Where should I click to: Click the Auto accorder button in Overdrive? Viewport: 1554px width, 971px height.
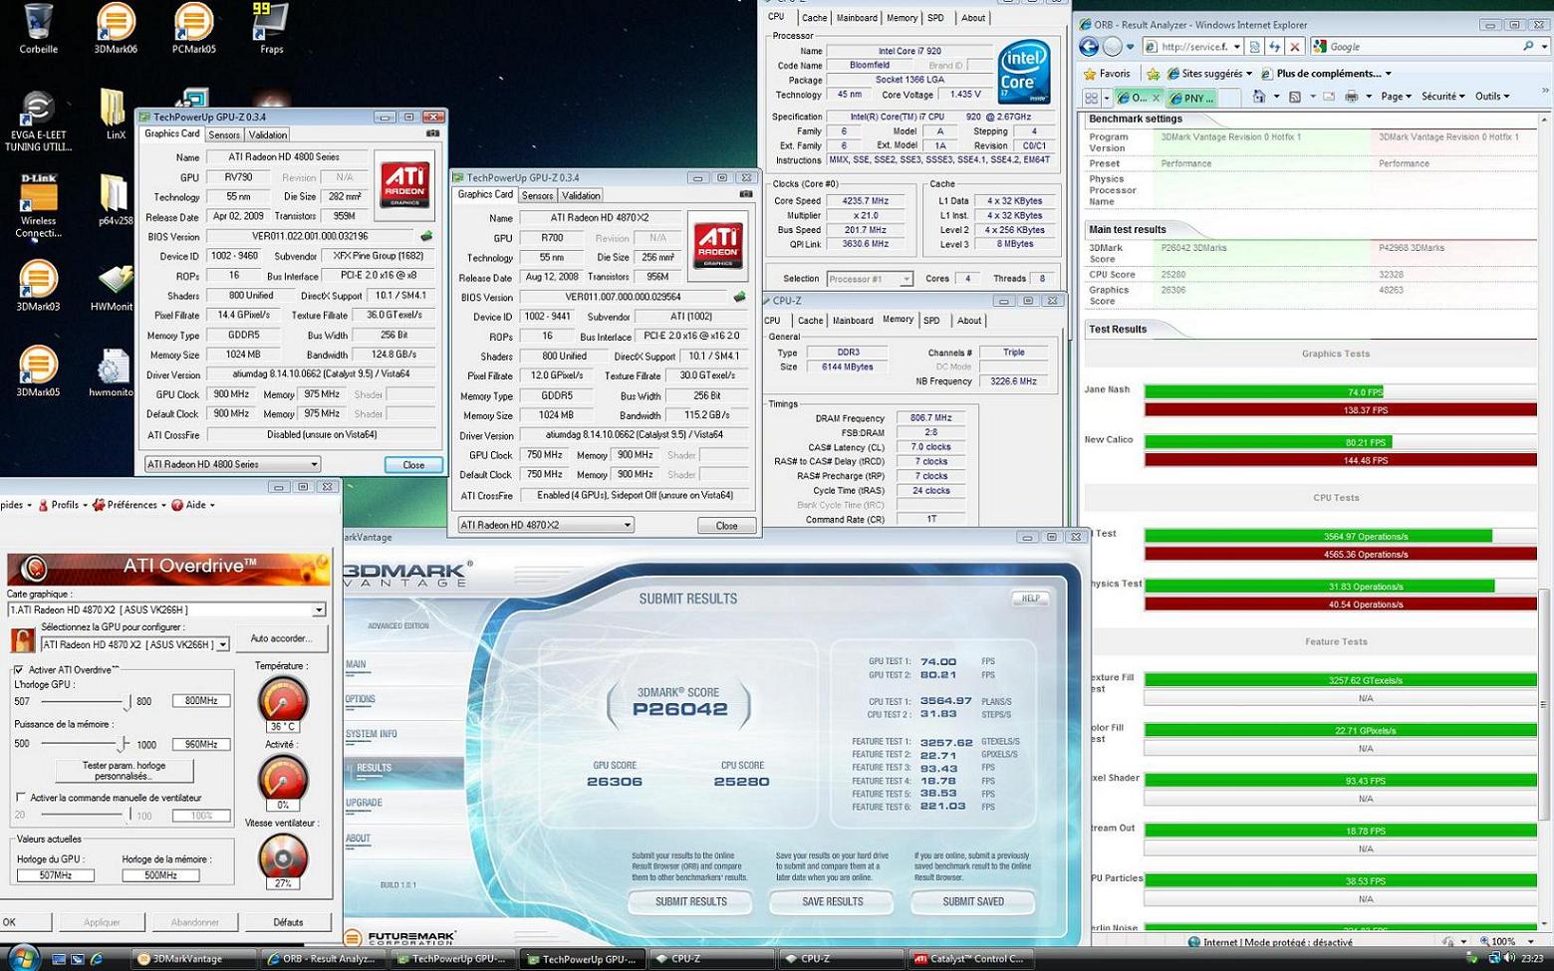(281, 638)
